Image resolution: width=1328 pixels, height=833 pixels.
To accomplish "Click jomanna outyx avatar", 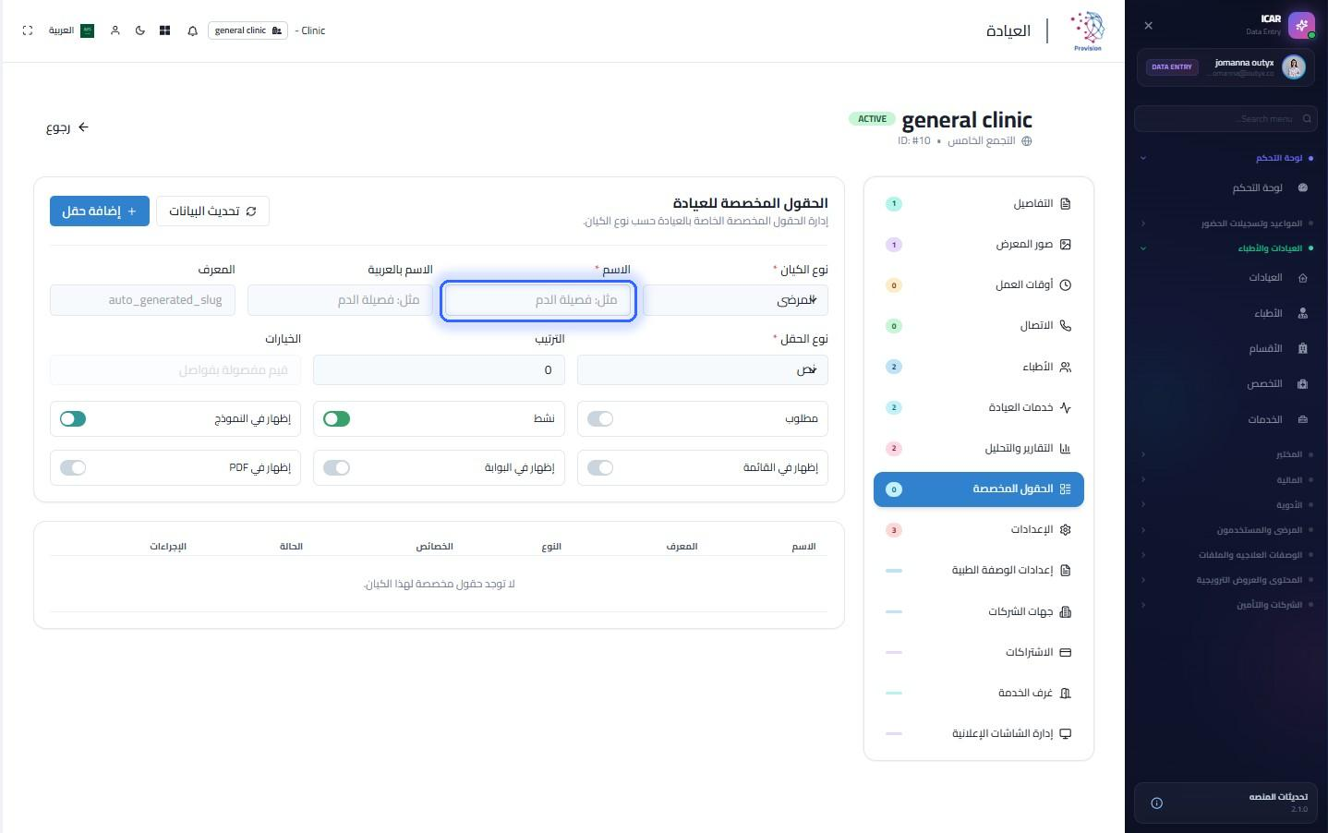I will pos(1294,66).
